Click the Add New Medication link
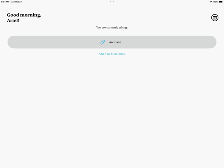224x168 pixels. pos(112,54)
